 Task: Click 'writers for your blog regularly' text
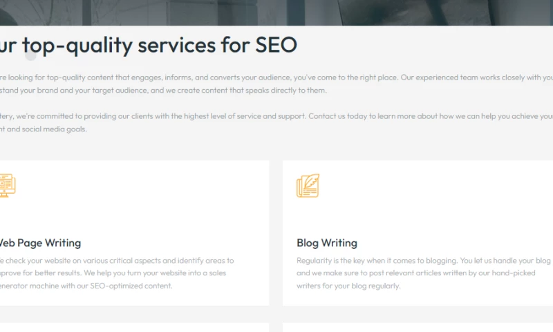click(x=348, y=286)
